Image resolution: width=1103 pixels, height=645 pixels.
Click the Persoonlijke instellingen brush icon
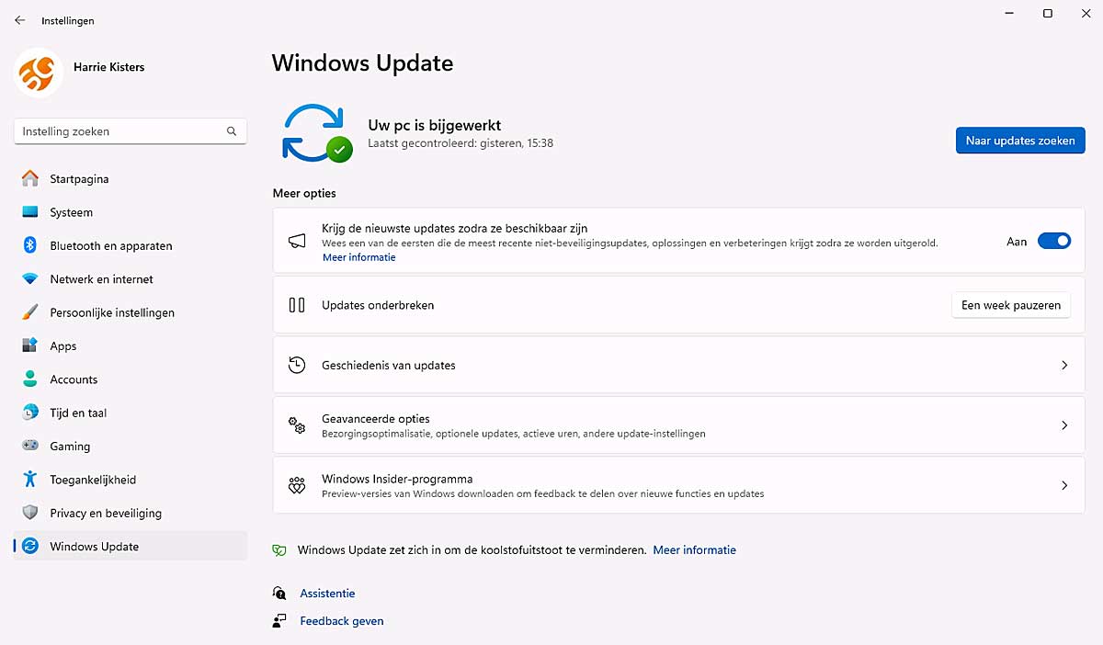30,312
